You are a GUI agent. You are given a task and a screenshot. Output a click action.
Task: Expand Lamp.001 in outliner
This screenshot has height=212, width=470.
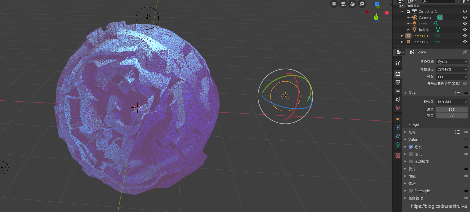(x=403, y=36)
